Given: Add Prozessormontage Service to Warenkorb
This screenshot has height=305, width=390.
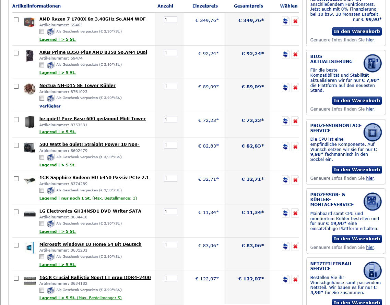Looking at the screenshot, I should [357, 170].
